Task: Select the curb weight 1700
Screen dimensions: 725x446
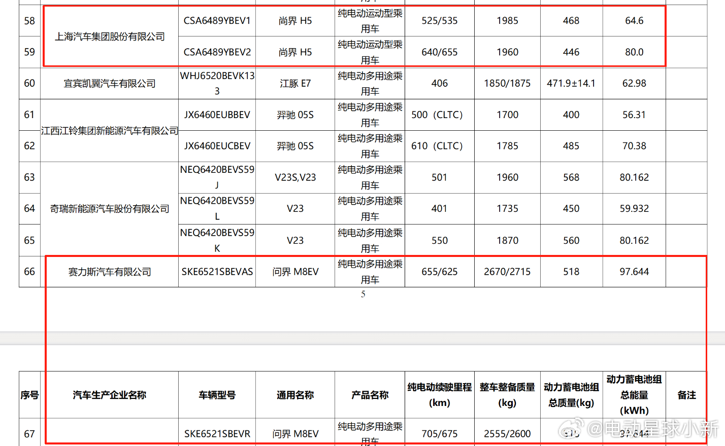Action: 507,115
